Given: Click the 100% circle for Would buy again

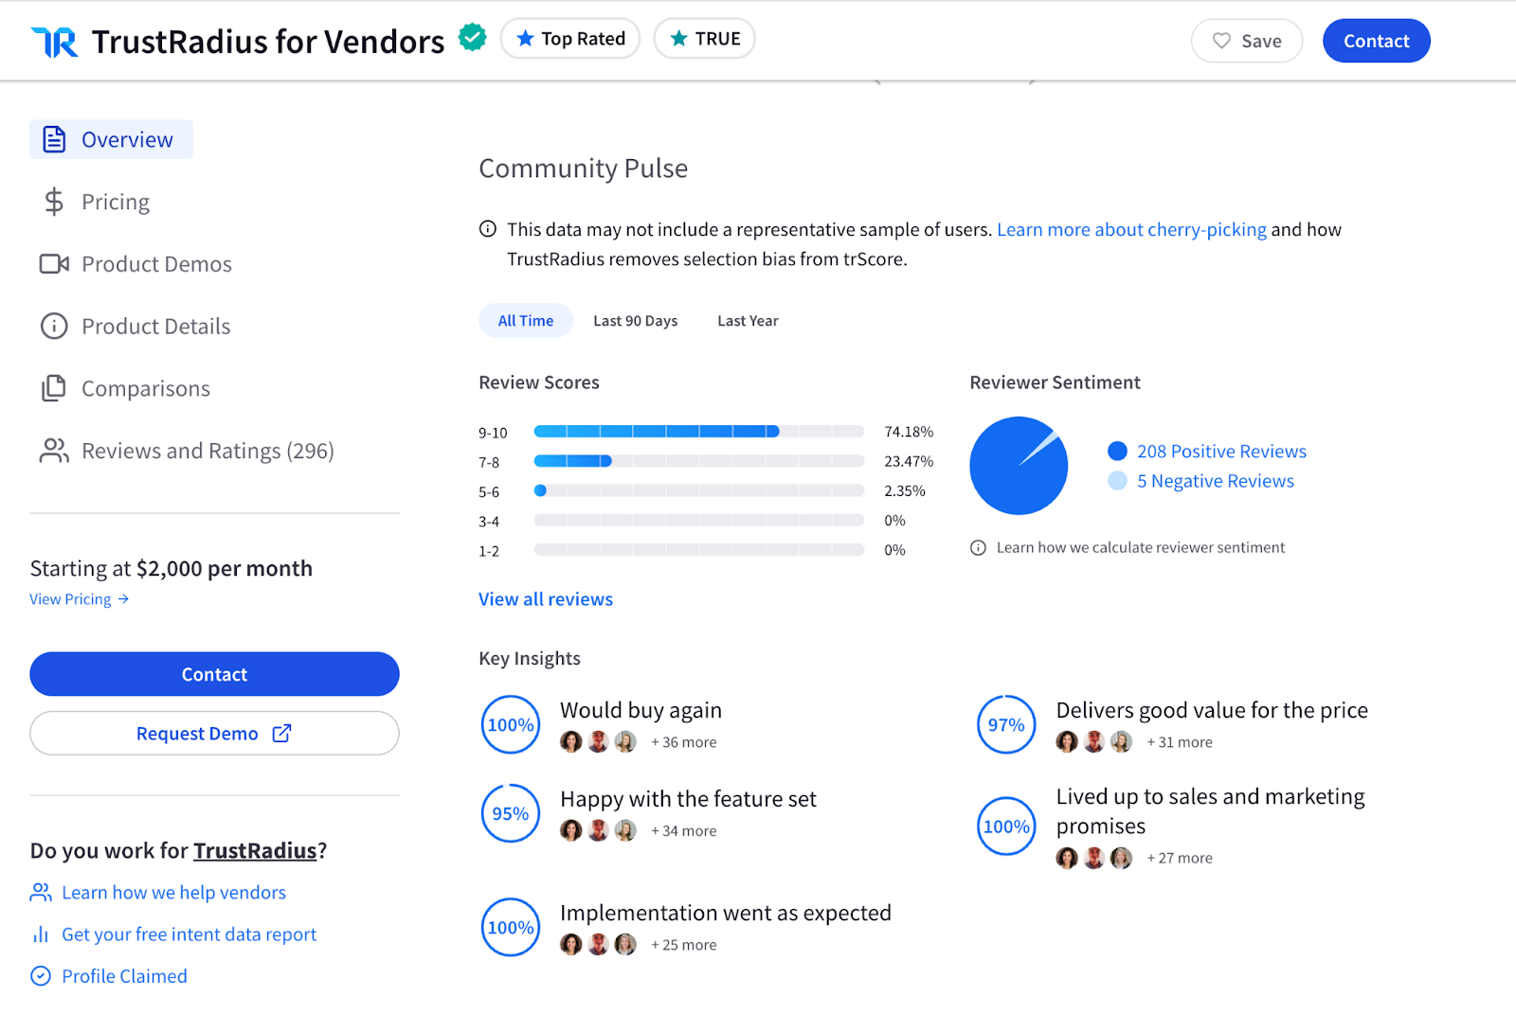Looking at the screenshot, I should pyautogui.click(x=511, y=724).
